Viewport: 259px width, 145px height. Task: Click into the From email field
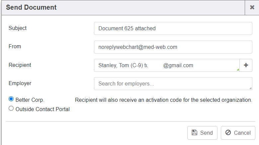(x=173, y=47)
